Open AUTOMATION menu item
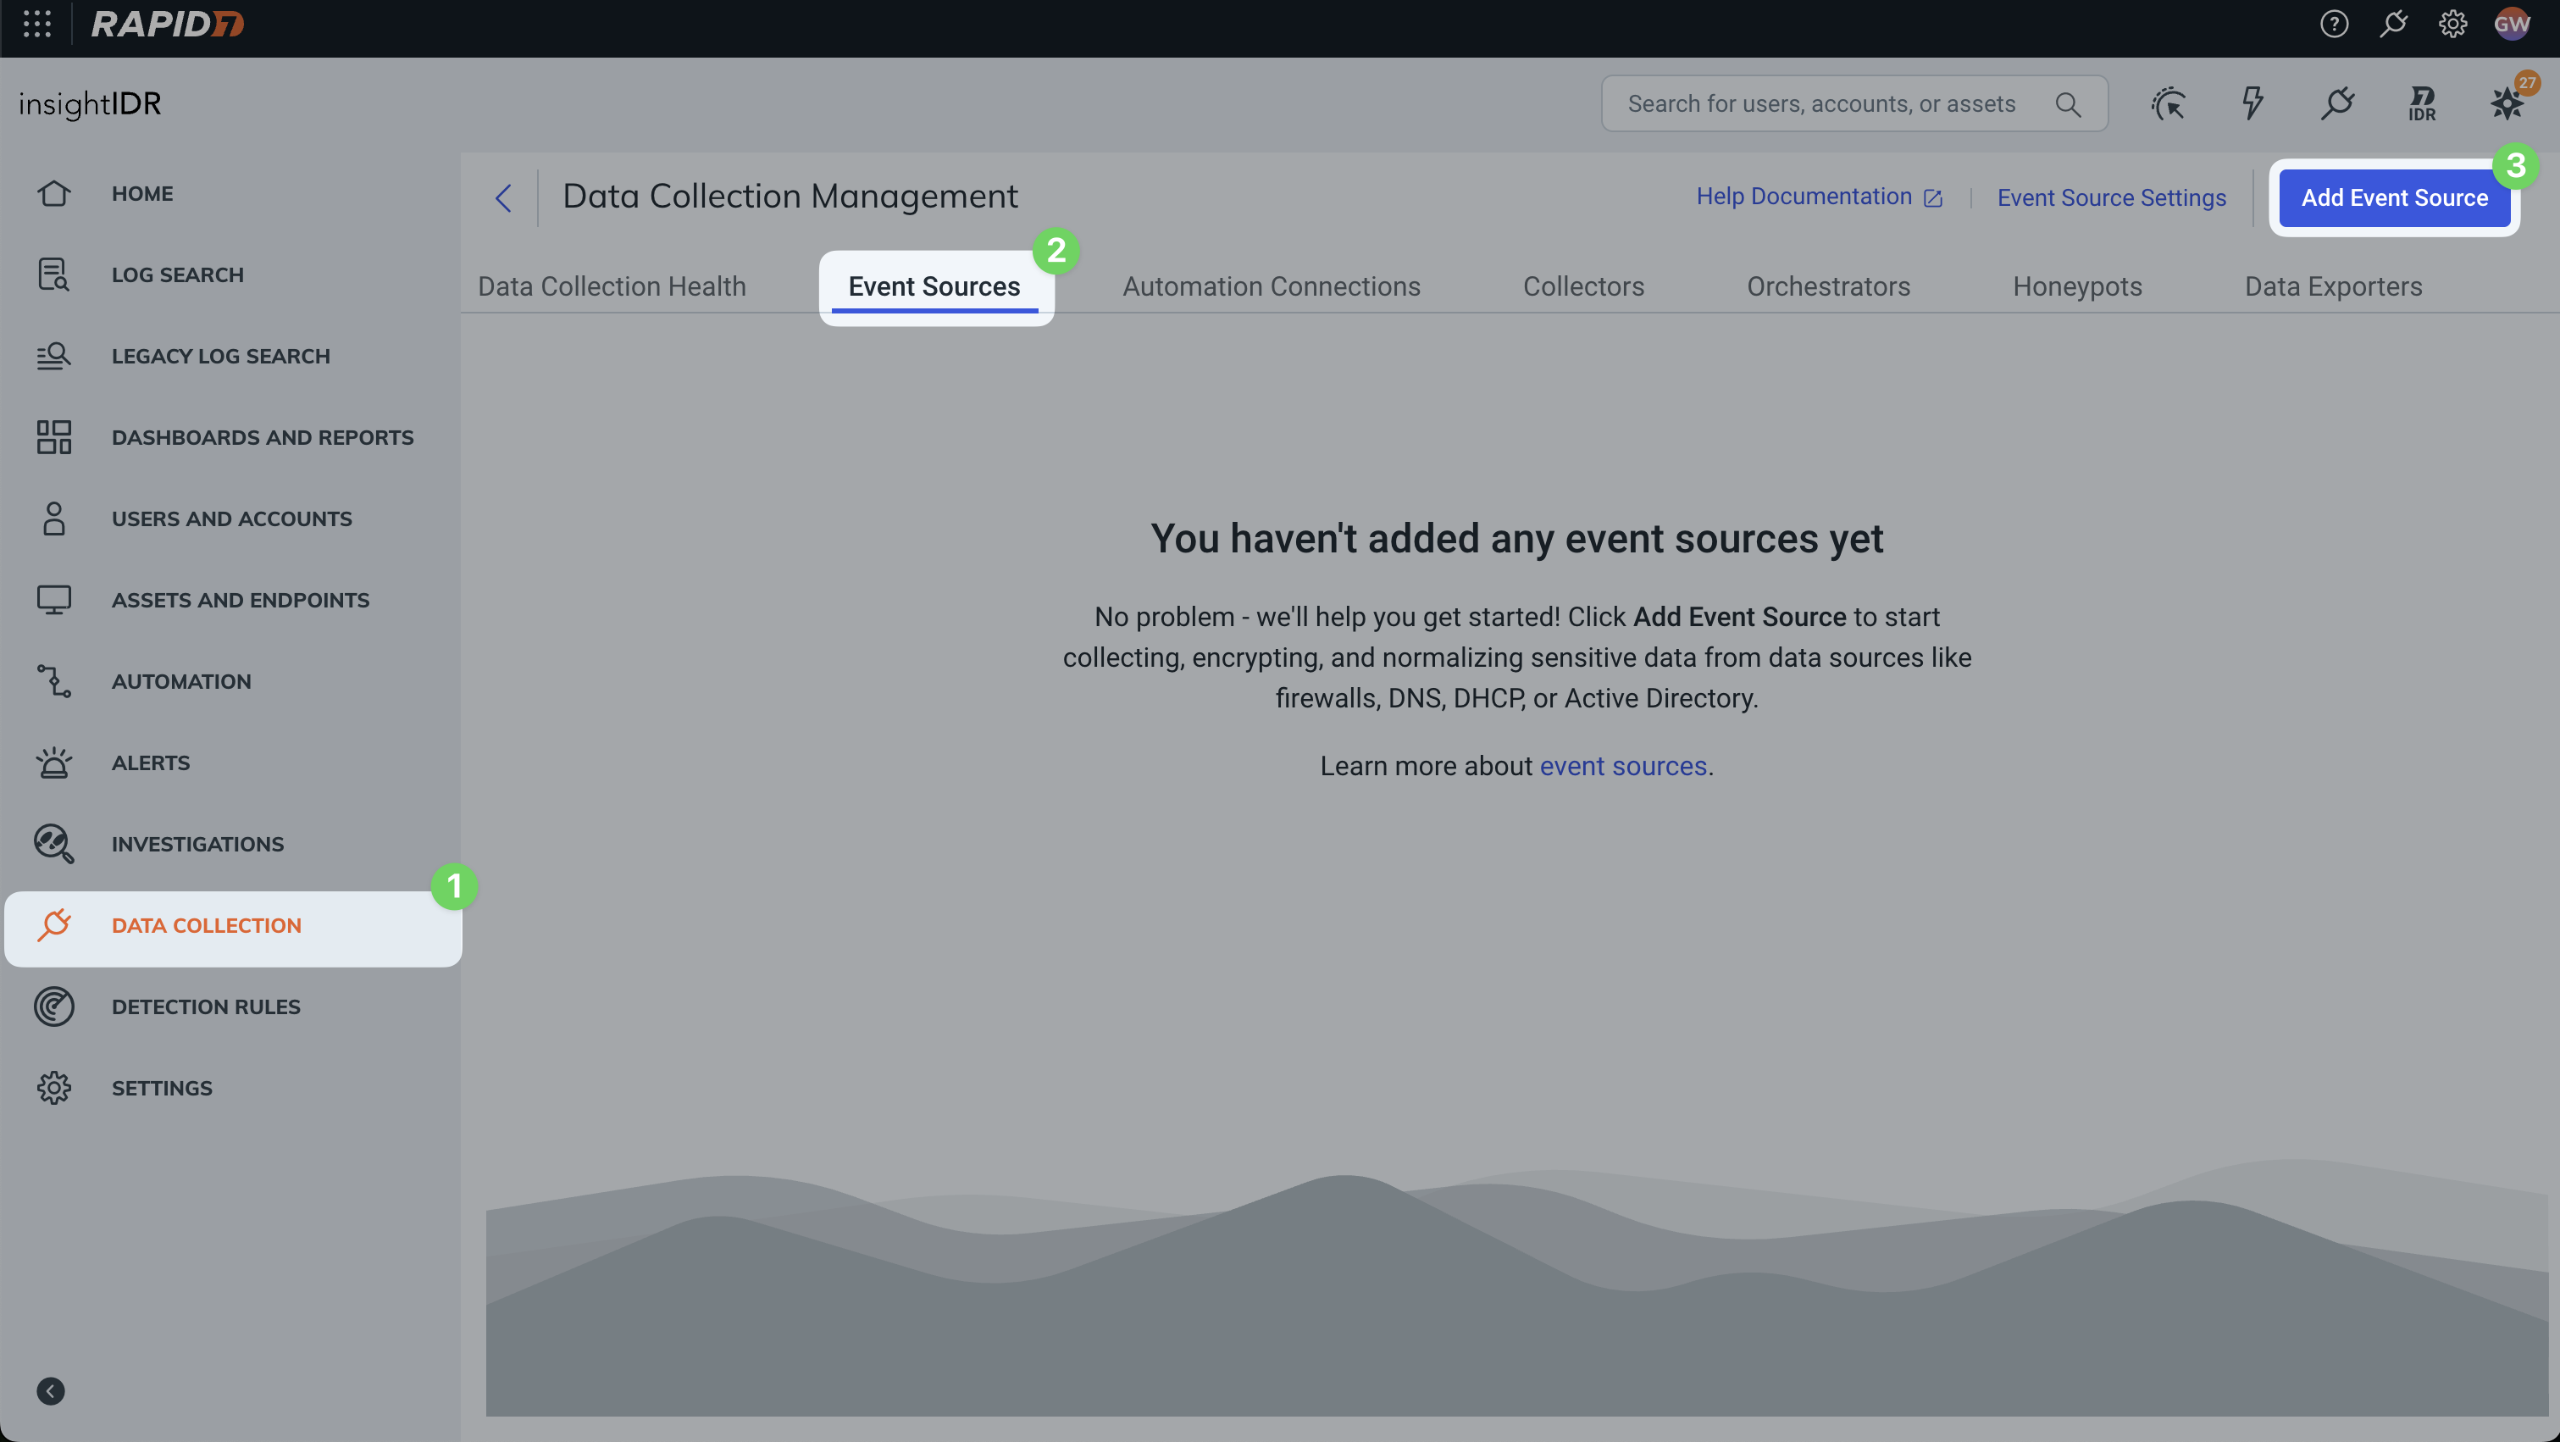The width and height of the screenshot is (2560, 1442). click(181, 682)
